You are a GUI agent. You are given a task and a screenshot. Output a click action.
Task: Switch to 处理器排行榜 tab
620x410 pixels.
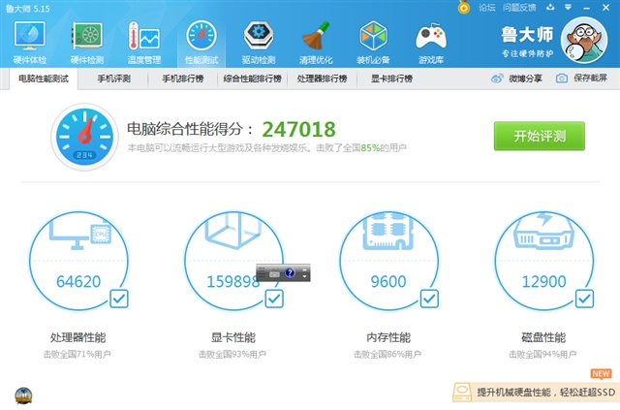tap(322, 79)
